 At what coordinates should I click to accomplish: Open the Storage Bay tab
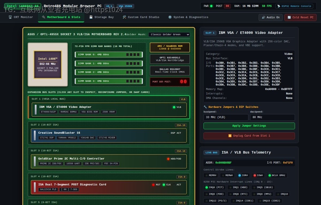point(101,17)
